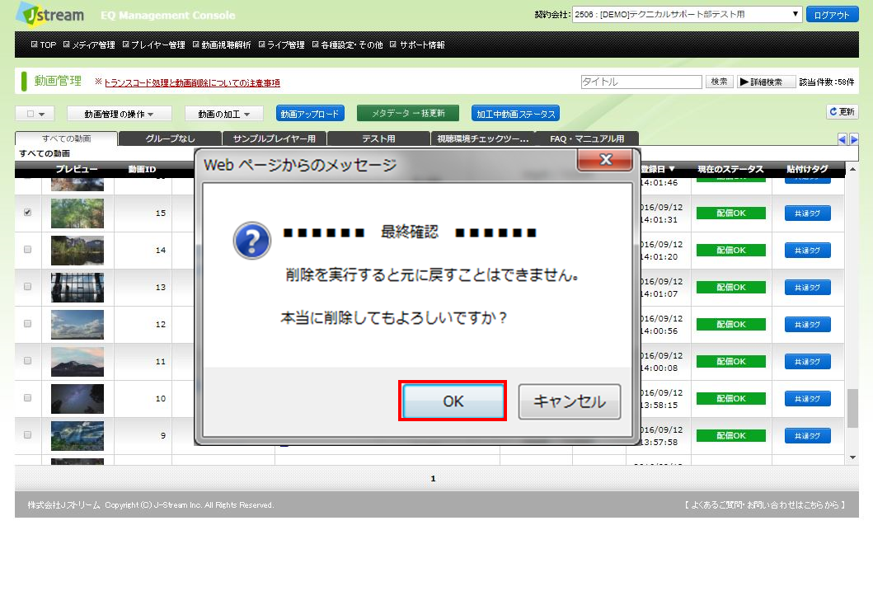873x591 pixels.
Task: Click the Jstream logo icon
Action: pyautogui.click(x=31, y=14)
